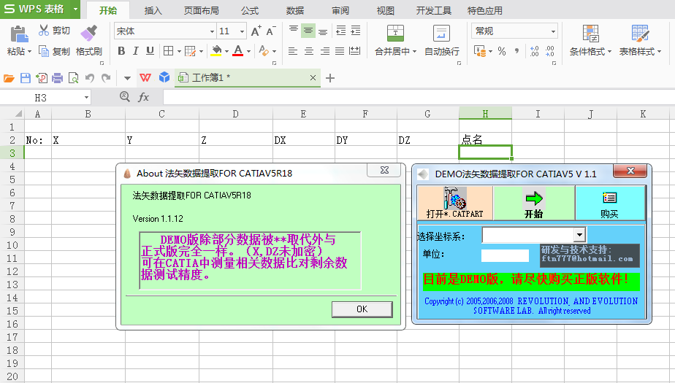The width and height of the screenshot is (675, 383).
Task: Switch to the 公式 ribbon tab
Action: (x=250, y=10)
